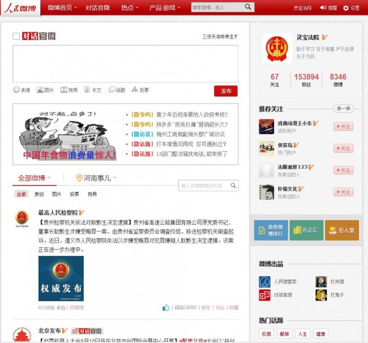Click inside the post compose text area
Image resolution: width=368 pixels, height=343 pixels.
(x=125, y=64)
